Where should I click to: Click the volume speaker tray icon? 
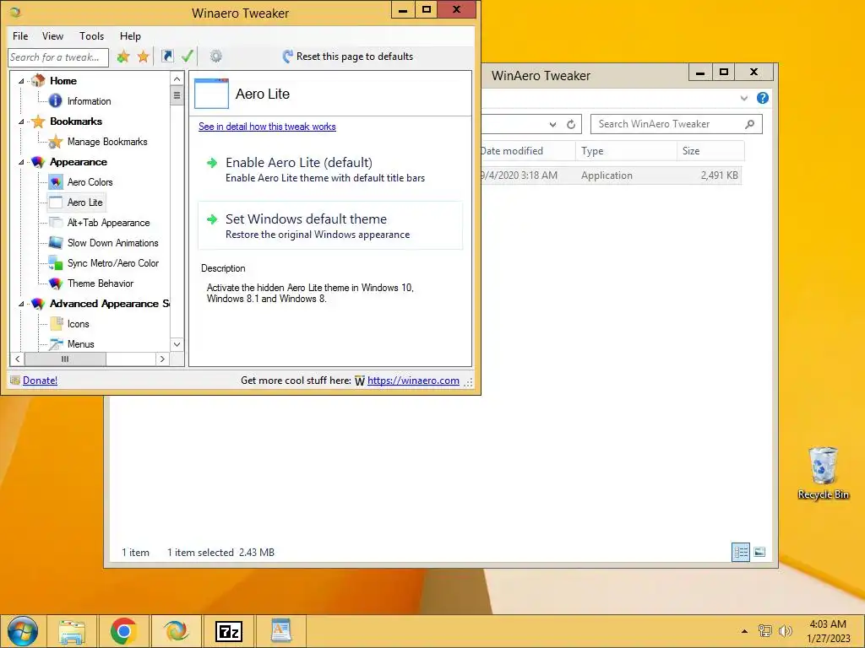pos(785,631)
